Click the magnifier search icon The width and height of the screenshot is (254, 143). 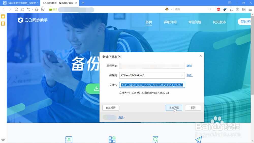tap(210, 9)
